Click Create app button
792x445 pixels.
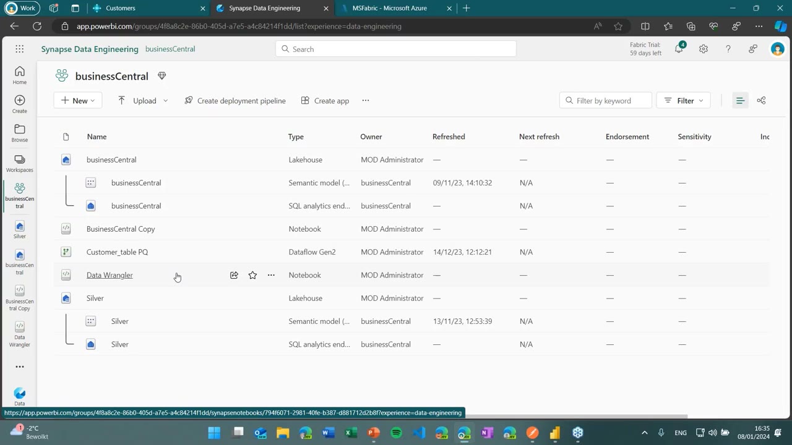[325, 100]
